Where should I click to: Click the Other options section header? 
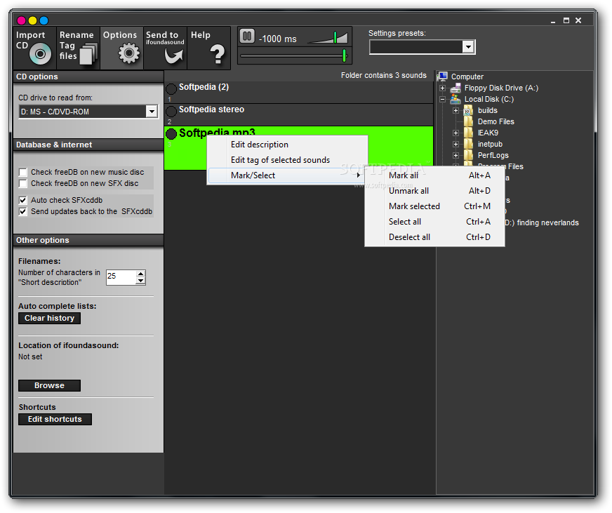(88, 240)
